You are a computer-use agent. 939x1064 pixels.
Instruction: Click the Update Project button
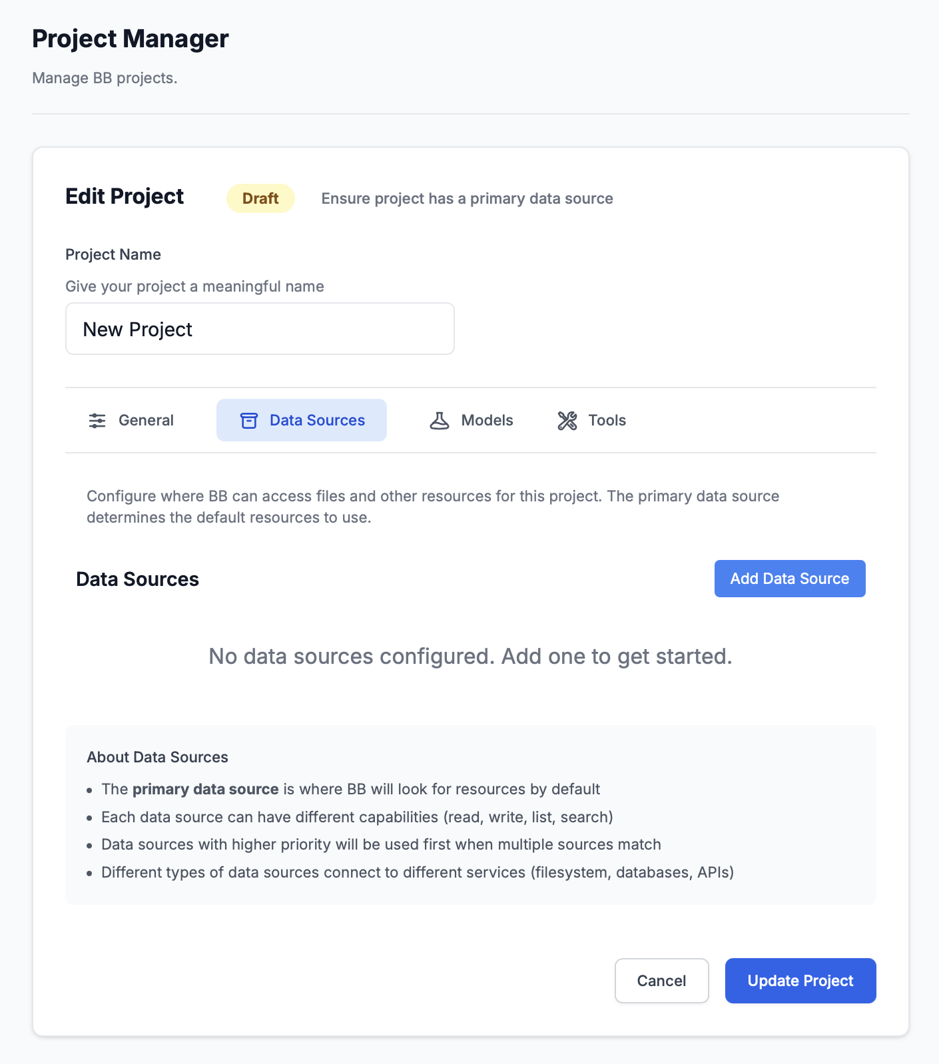(x=800, y=981)
